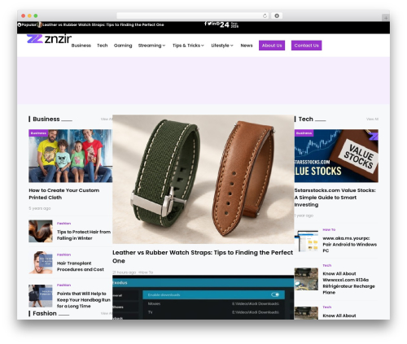
Task: Click the Fashion tag above the handbag article
Action: click(63, 285)
